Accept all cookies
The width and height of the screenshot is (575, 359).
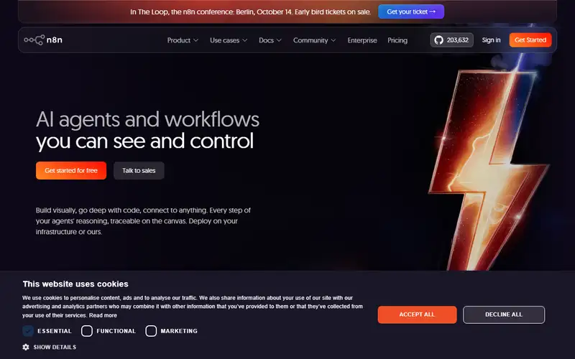pyautogui.click(x=417, y=314)
